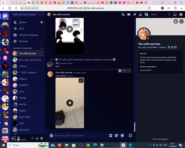
Task: Attach a file with the plus button
Action: (x=51, y=135)
